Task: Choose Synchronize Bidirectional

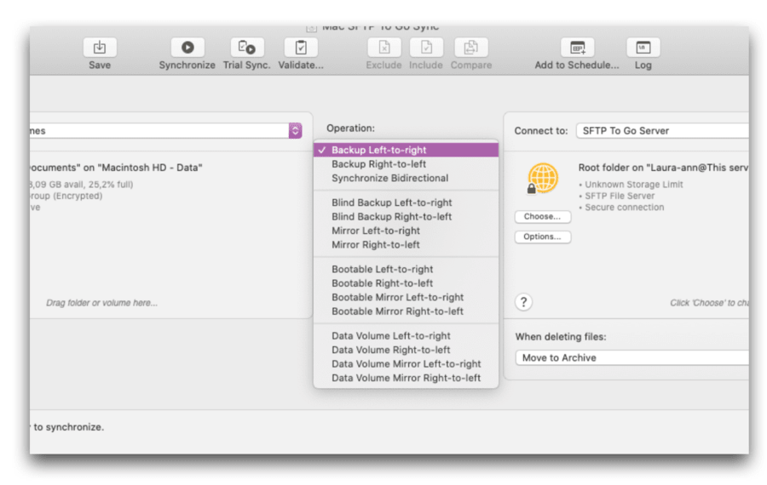Action: click(x=406, y=179)
